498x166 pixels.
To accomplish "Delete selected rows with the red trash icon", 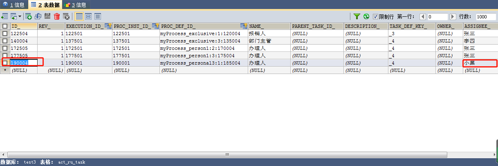I will point(57,16).
